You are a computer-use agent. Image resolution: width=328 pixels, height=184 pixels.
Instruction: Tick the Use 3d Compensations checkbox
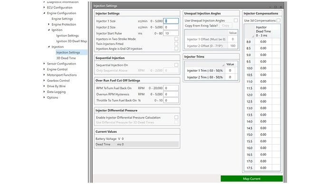tap(279, 20)
